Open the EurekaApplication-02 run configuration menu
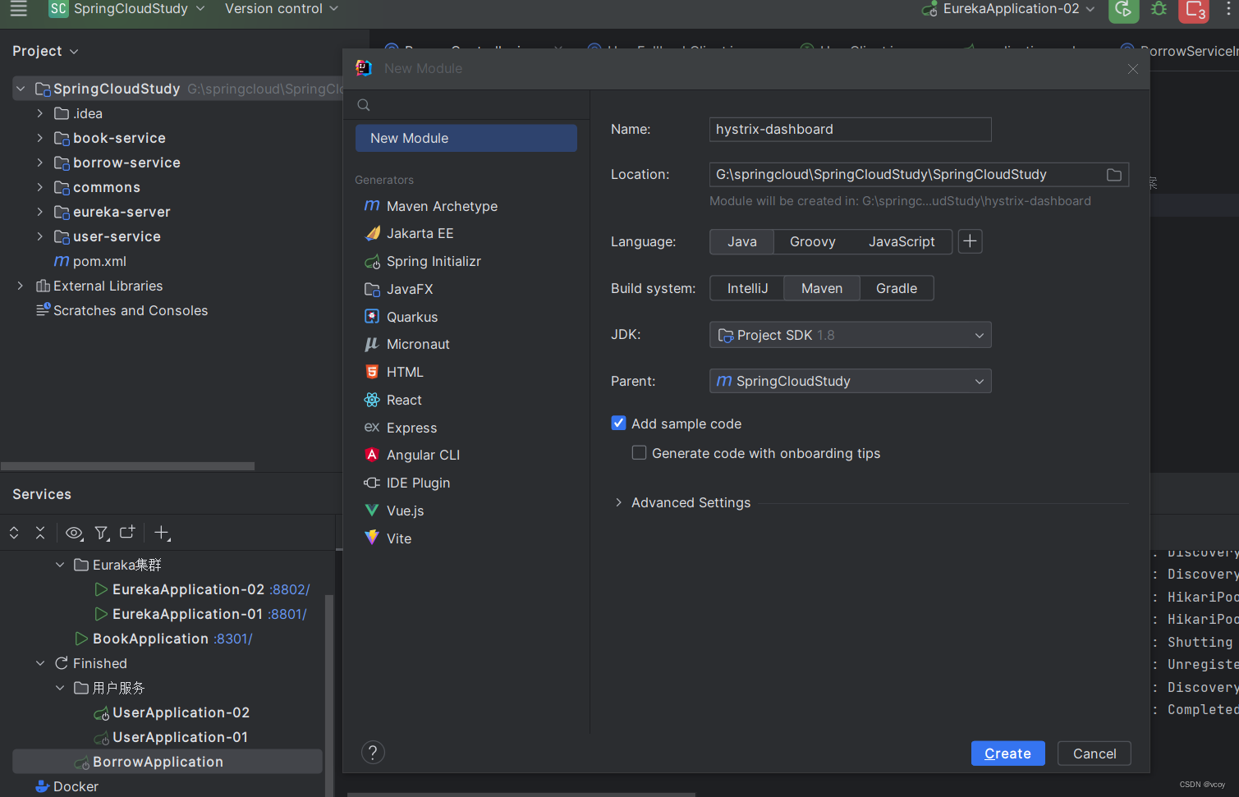 click(x=1009, y=9)
